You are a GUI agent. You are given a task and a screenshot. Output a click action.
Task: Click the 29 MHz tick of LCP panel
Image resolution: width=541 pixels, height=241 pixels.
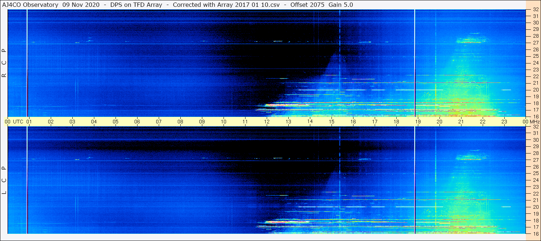535,147
